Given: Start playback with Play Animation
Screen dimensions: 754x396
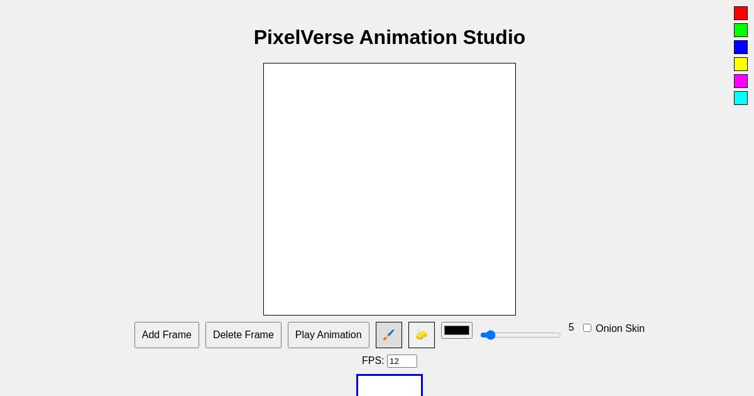Looking at the screenshot, I should pyautogui.click(x=328, y=335).
